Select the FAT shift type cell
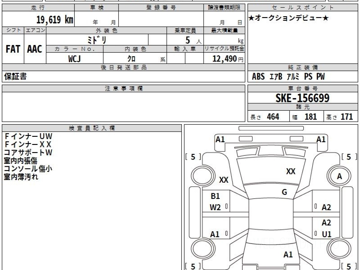 point(13,49)
